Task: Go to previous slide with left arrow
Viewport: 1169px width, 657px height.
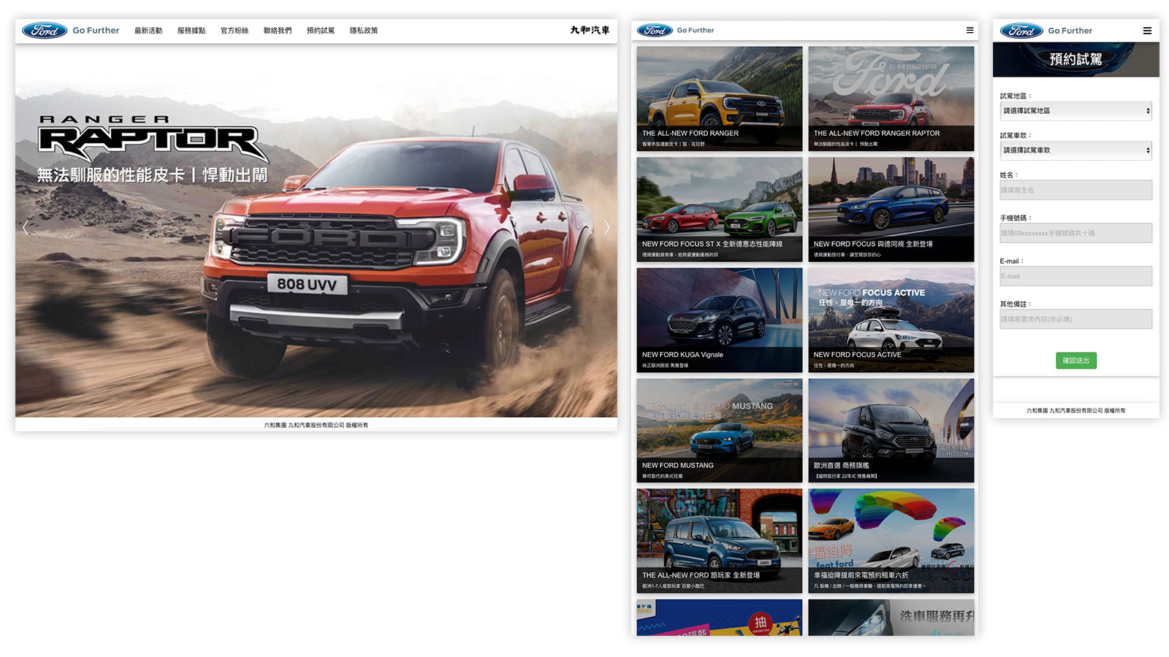Action: tap(26, 228)
